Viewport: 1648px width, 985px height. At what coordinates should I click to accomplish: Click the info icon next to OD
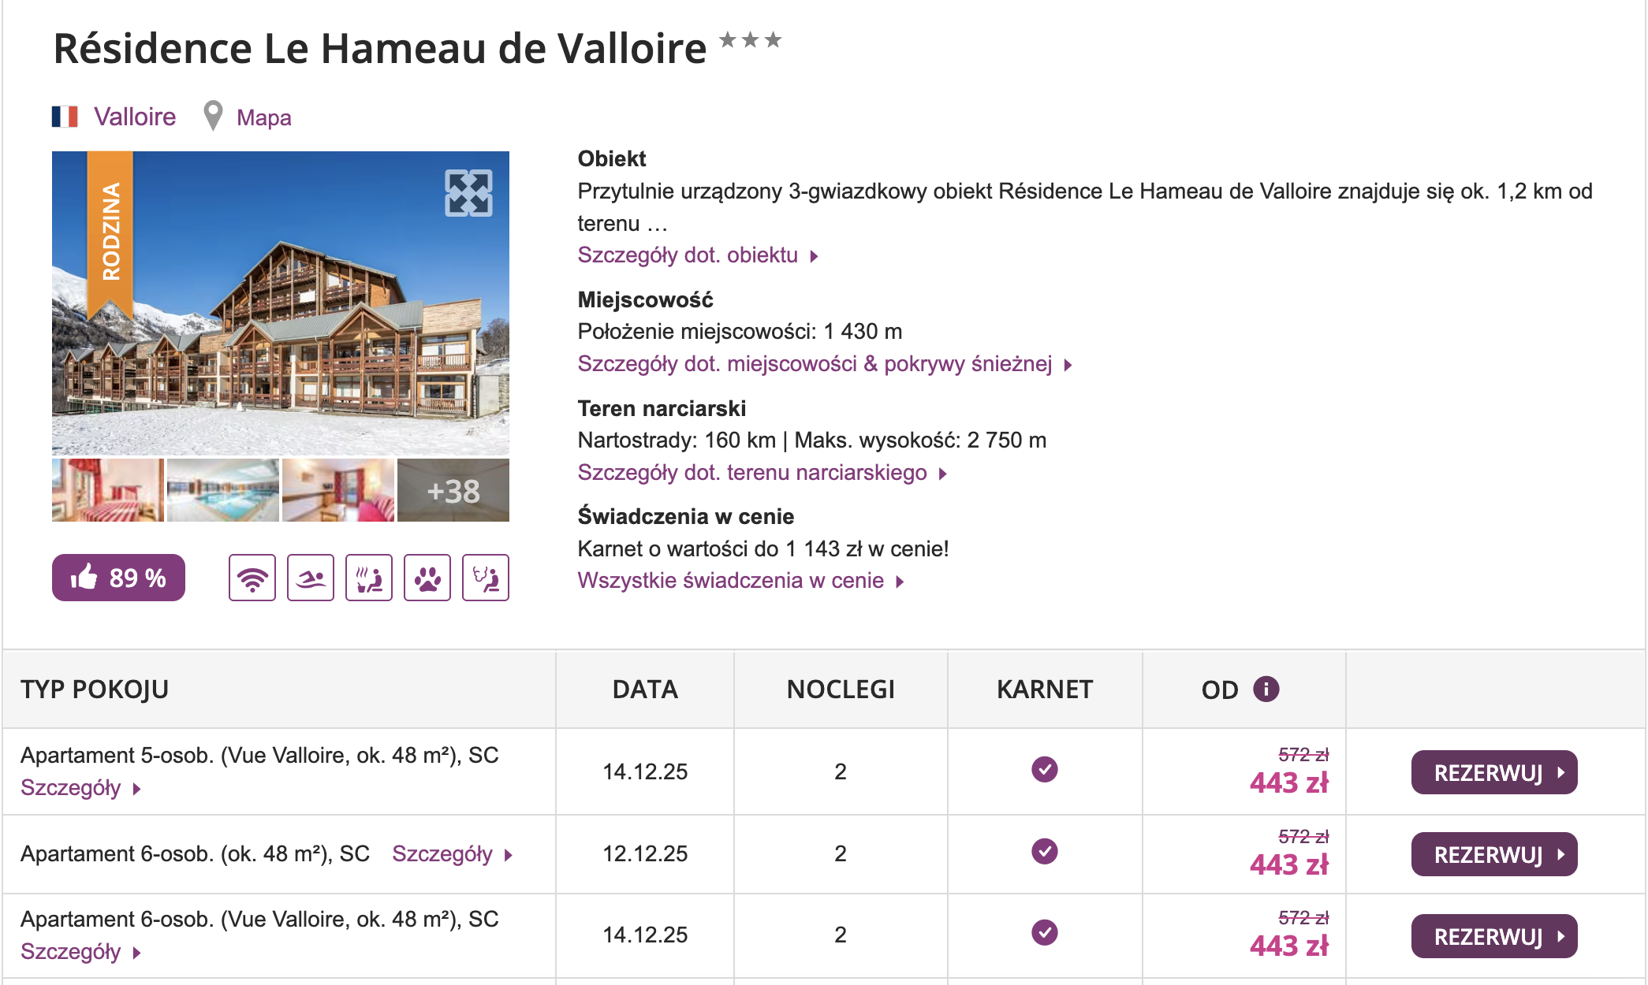(1266, 689)
